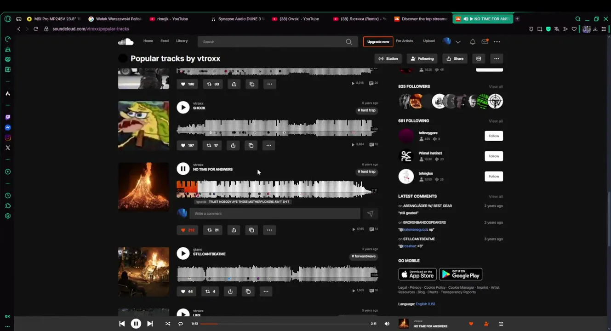
Task: Open Twitch in browser sidebar
Action: [x=8, y=117]
